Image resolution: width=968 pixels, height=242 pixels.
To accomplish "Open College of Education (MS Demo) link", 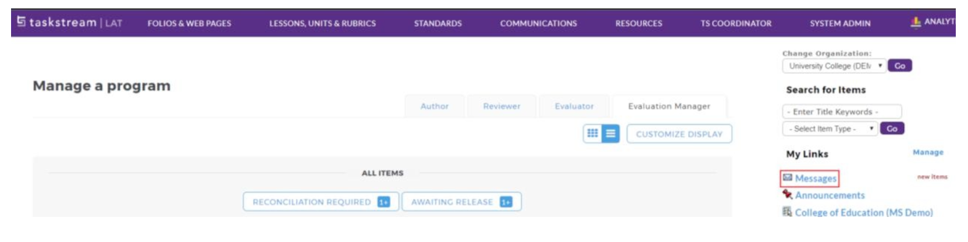I will (x=864, y=213).
